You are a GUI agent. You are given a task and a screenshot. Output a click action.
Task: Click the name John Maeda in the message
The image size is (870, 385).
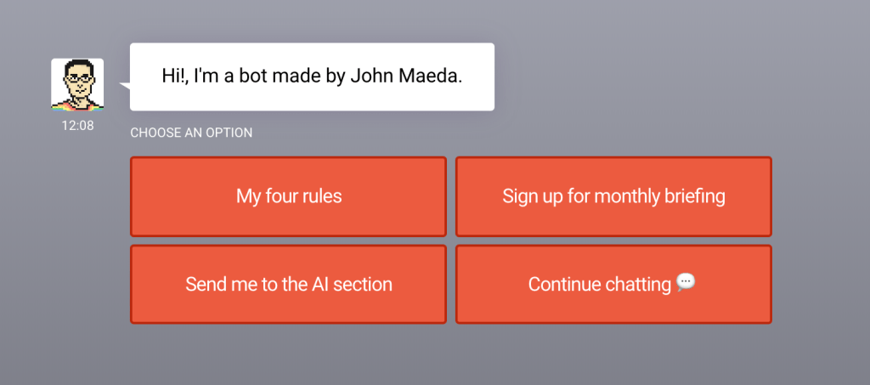pyautogui.click(x=418, y=76)
